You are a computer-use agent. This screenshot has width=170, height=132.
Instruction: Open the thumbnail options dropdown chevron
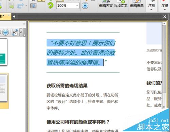[21, 32]
